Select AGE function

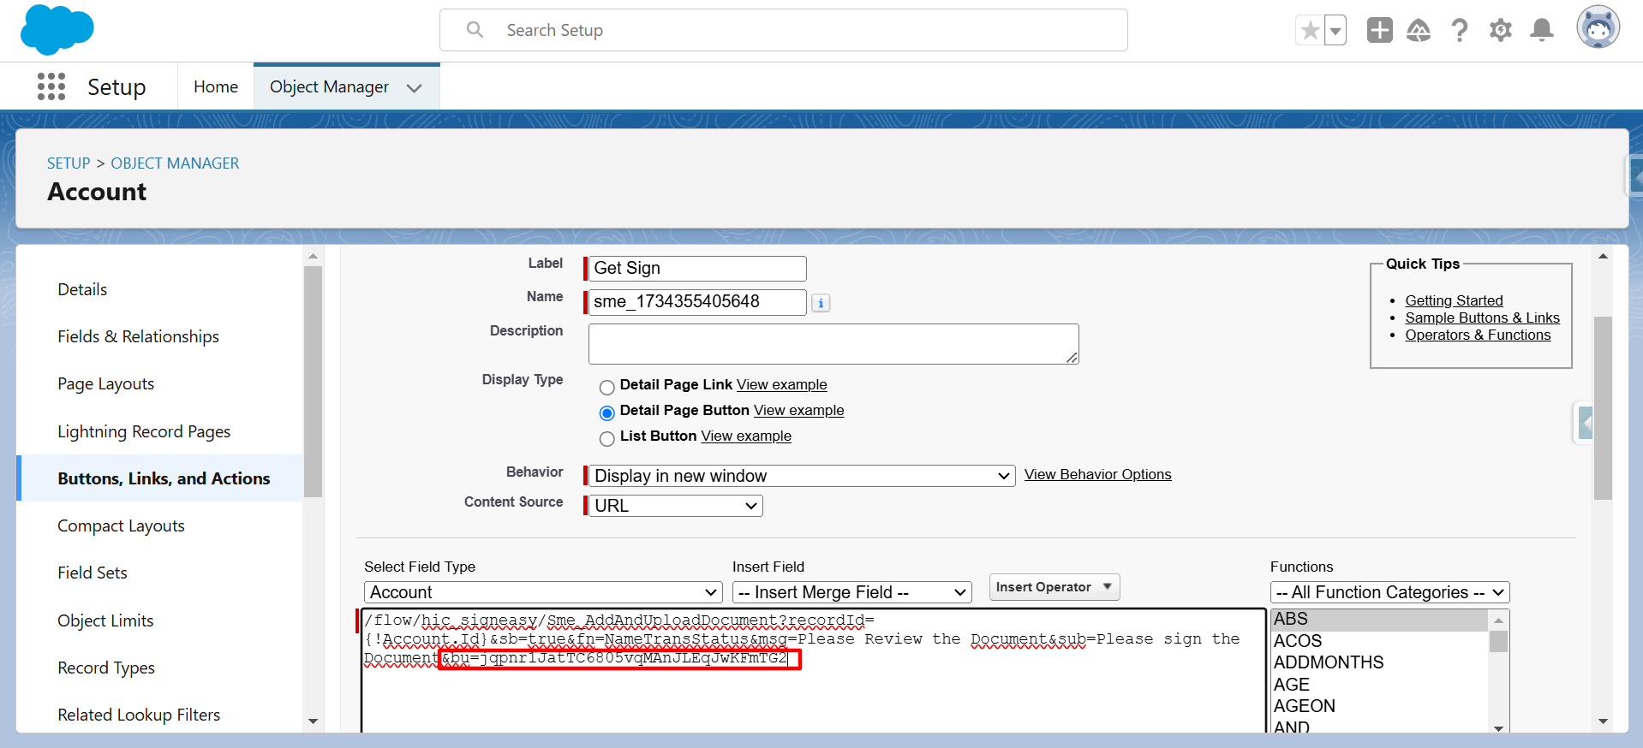(1379, 685)
